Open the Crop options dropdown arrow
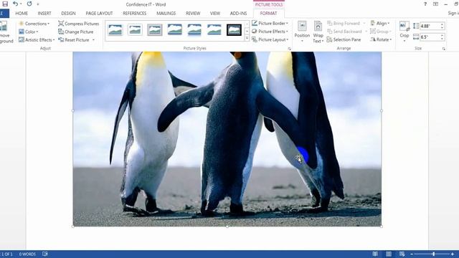The width and height of the screenshot is (459, 258). pos(404,41)
